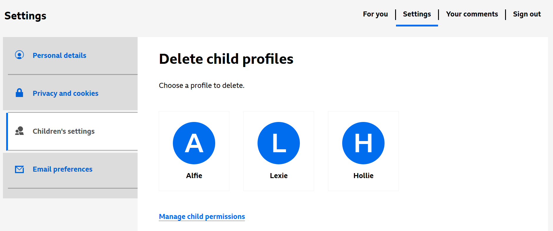Stay on the Settings tab
Image resolution: width=553 pixels, height=231 pixels.
[x=417, y=14]
